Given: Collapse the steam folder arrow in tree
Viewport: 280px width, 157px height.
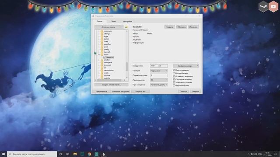Looking at the screenshot, I should coord(99,55).
